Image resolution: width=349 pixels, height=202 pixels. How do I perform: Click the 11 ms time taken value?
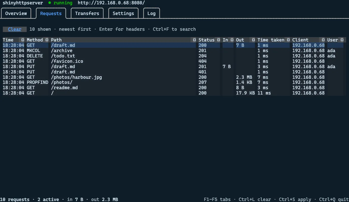click(x=264, y=93)
